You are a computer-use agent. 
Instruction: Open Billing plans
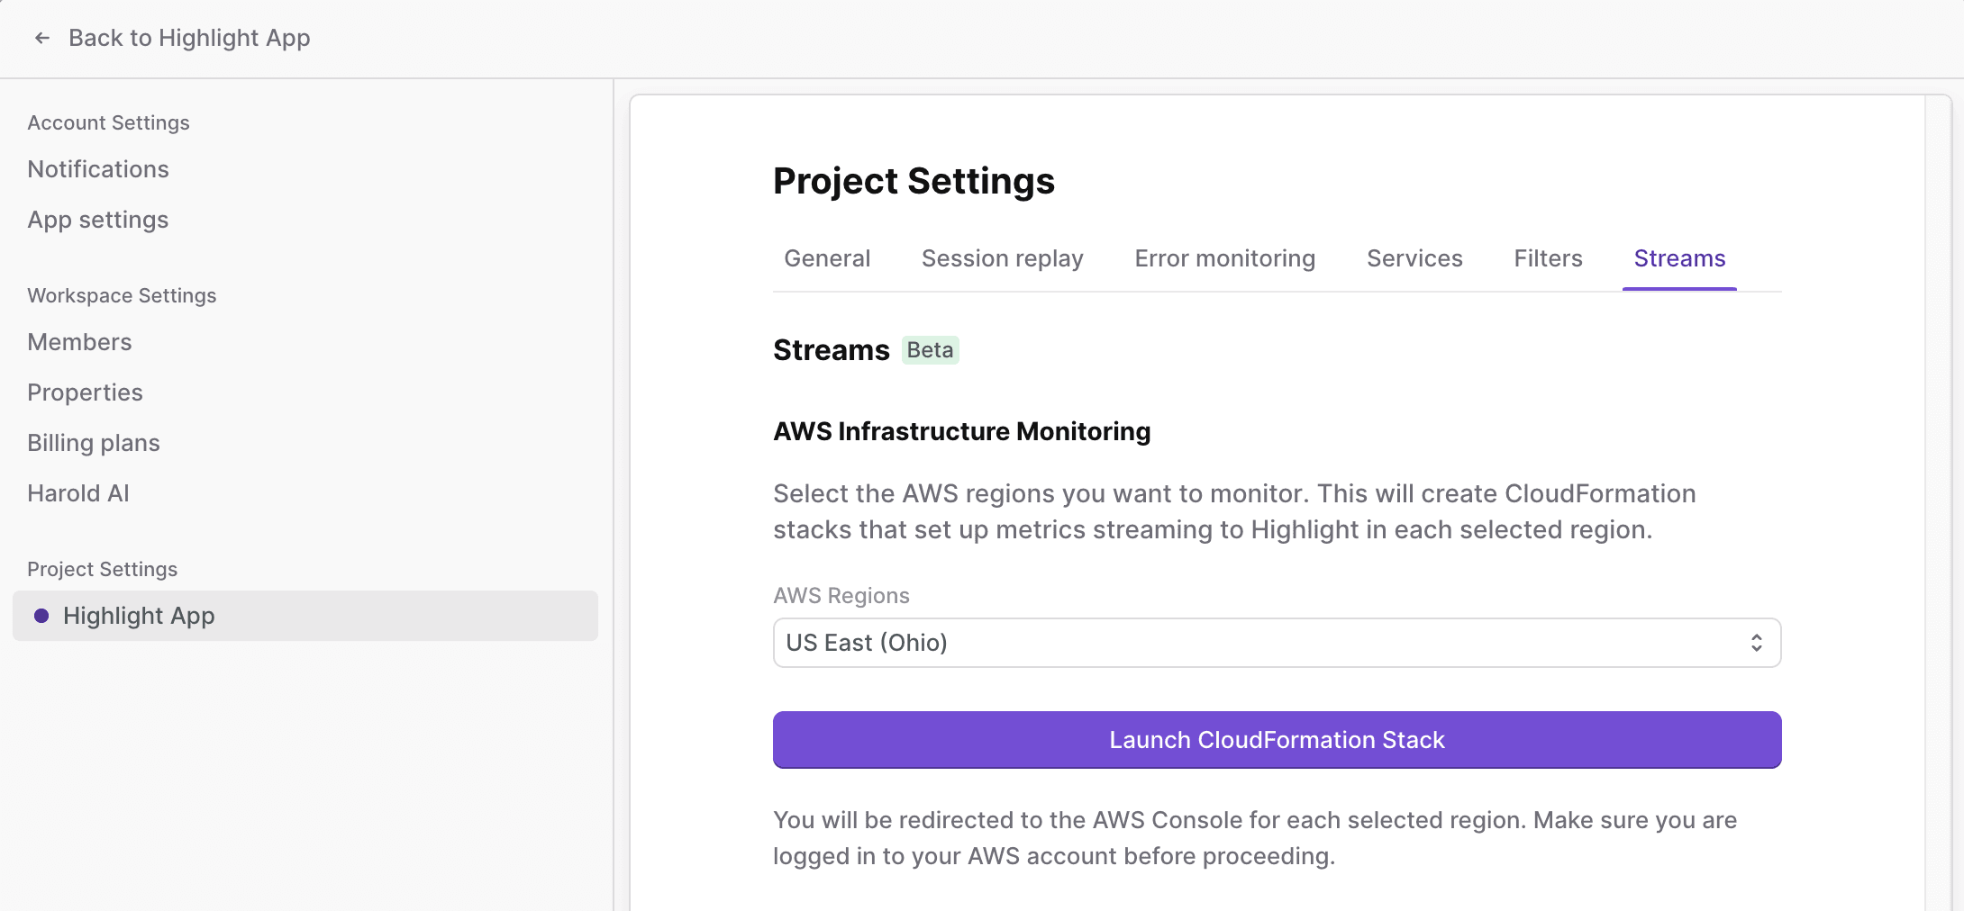94,443
